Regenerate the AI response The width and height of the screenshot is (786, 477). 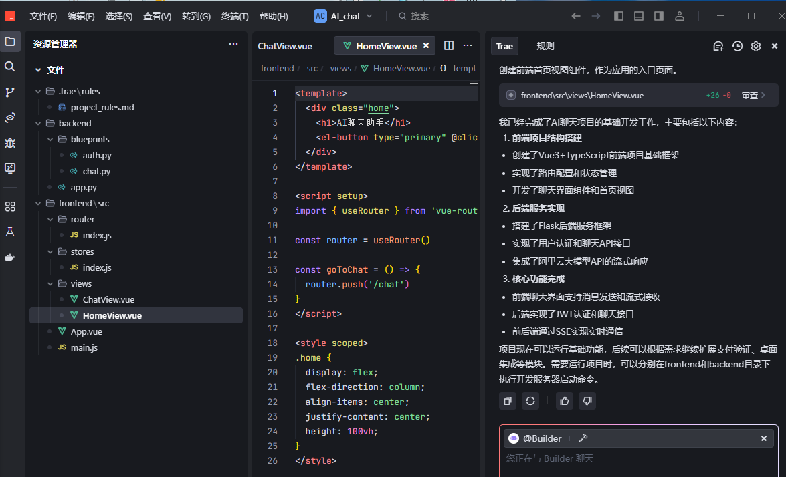[x=530, y=401]
